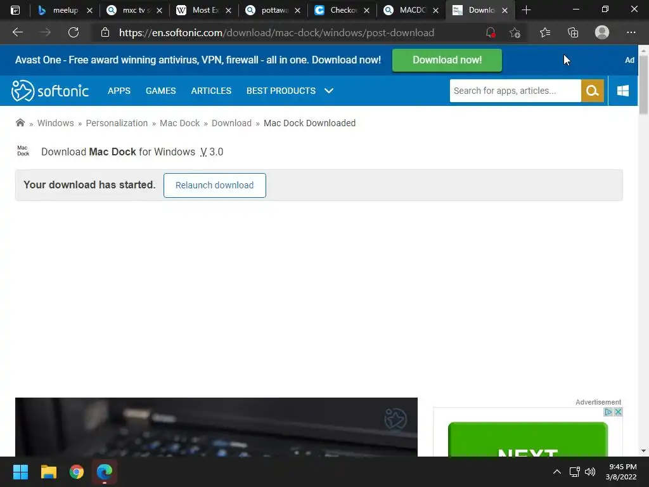This screenshot has height=487, width=649.
Task: Click Personalization breadcrumb link
Action: pos(117,123)
